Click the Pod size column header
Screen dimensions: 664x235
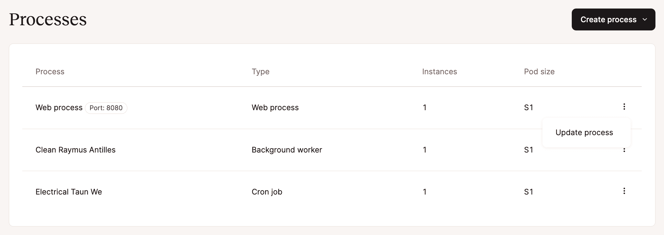(539, 72)
